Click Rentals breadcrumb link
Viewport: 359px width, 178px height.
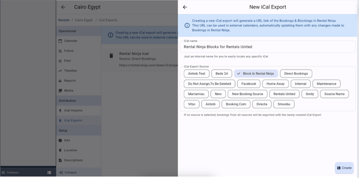[x=64, y=20]
